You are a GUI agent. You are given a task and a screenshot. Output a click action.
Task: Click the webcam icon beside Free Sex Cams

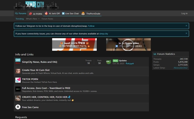[18, 107]
